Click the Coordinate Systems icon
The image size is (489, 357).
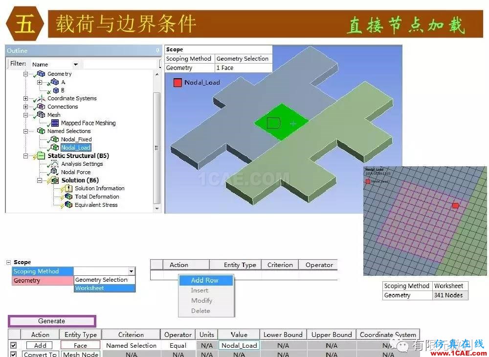tap(41, 98)
